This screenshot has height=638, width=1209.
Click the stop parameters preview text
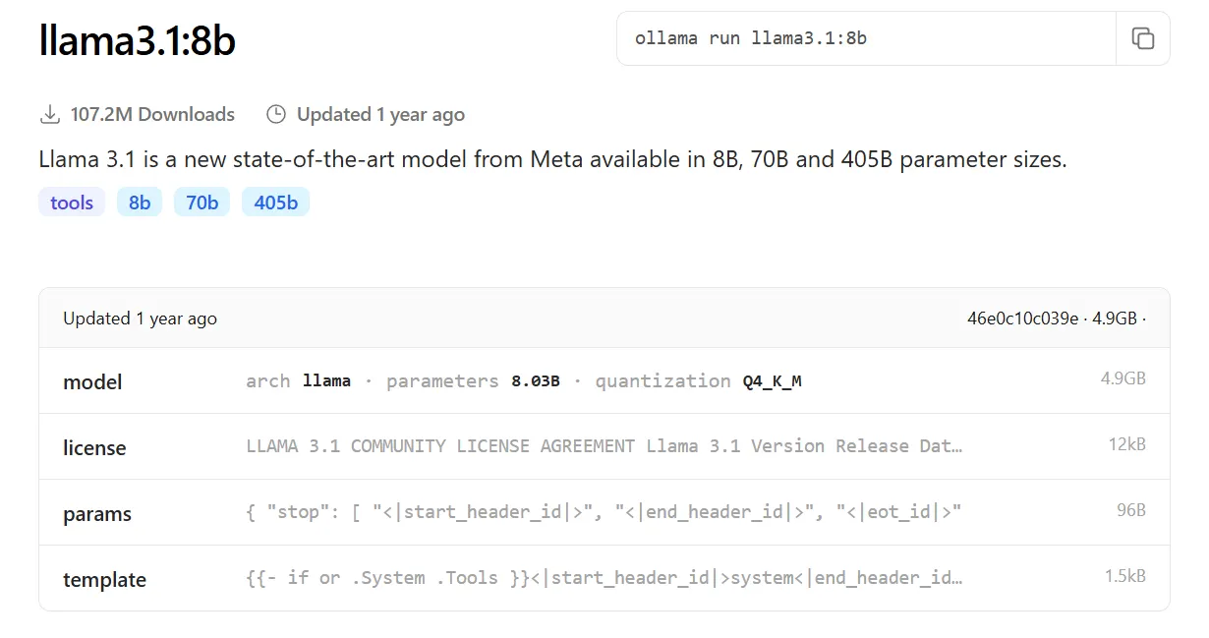tap(604, 512)
